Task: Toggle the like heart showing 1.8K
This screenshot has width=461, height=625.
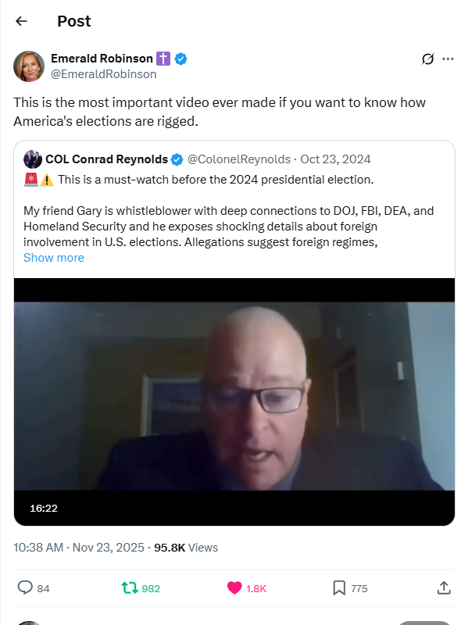Action: [x=234, y=588]
